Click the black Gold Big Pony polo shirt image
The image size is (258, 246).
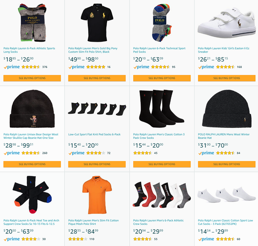coord(97,22)
